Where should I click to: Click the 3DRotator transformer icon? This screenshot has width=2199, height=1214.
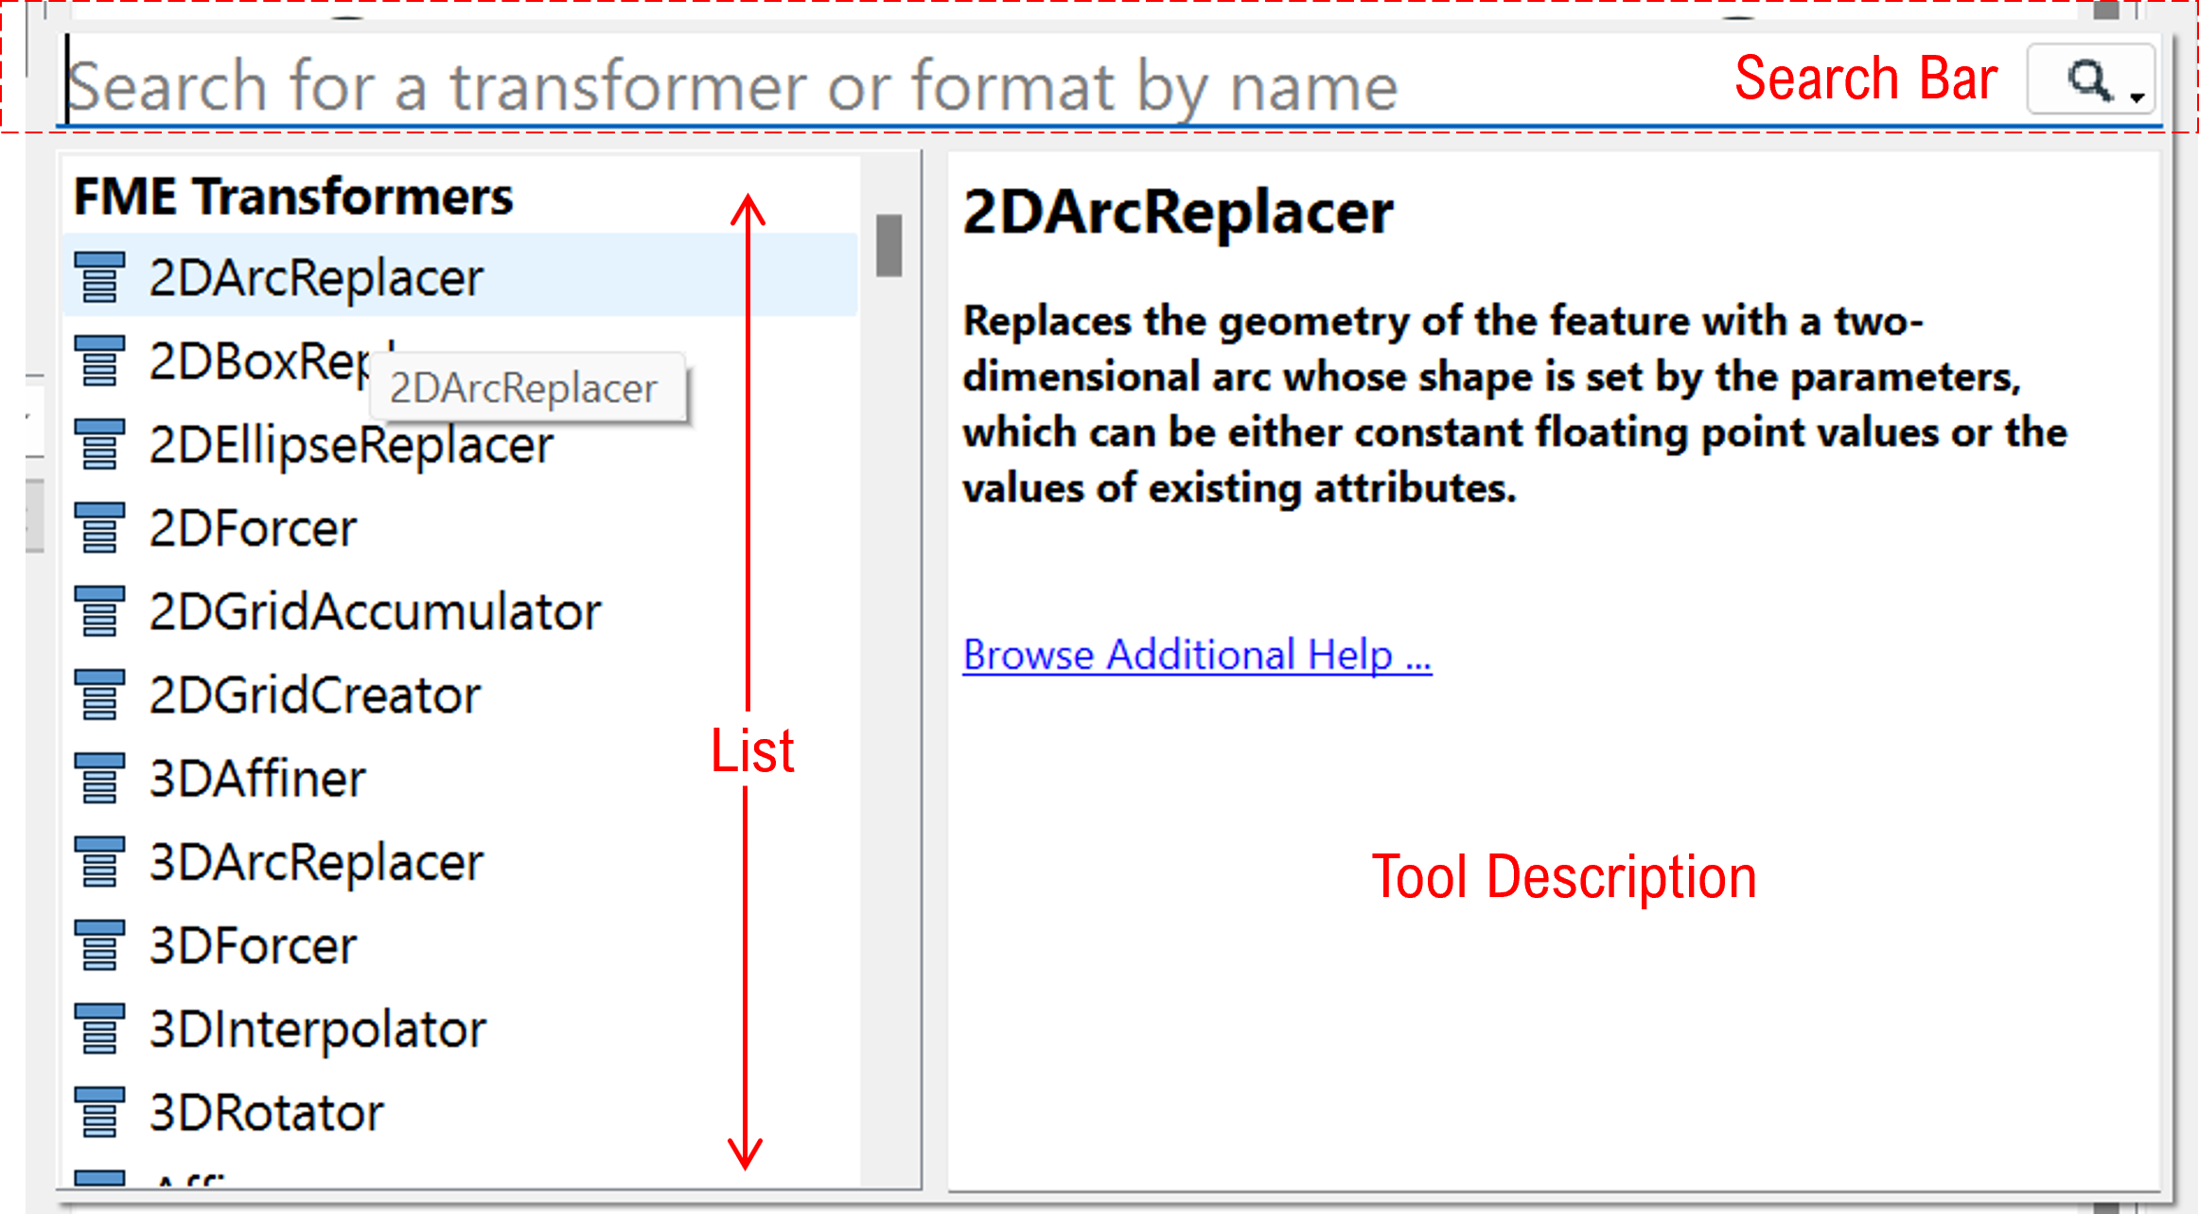[99, 1111]
